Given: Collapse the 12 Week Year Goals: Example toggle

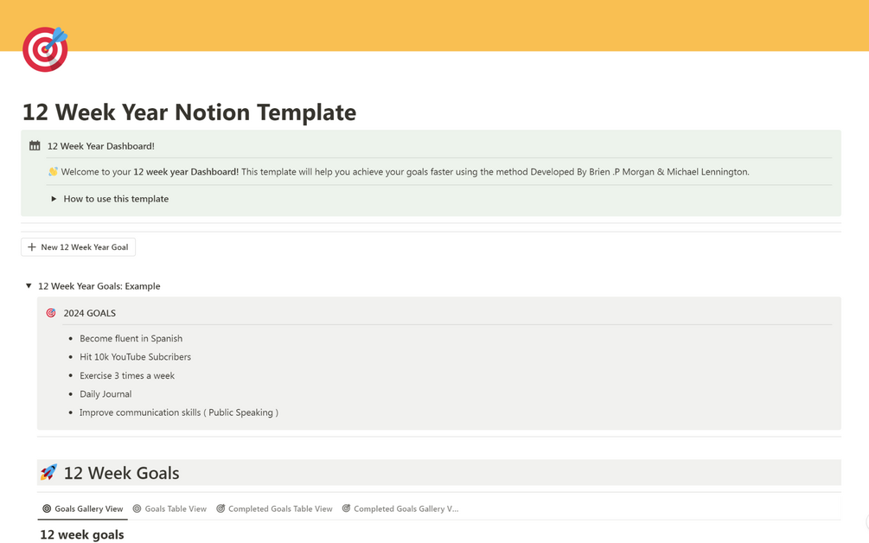Looking at the screenshot, I should click(29, 286).
